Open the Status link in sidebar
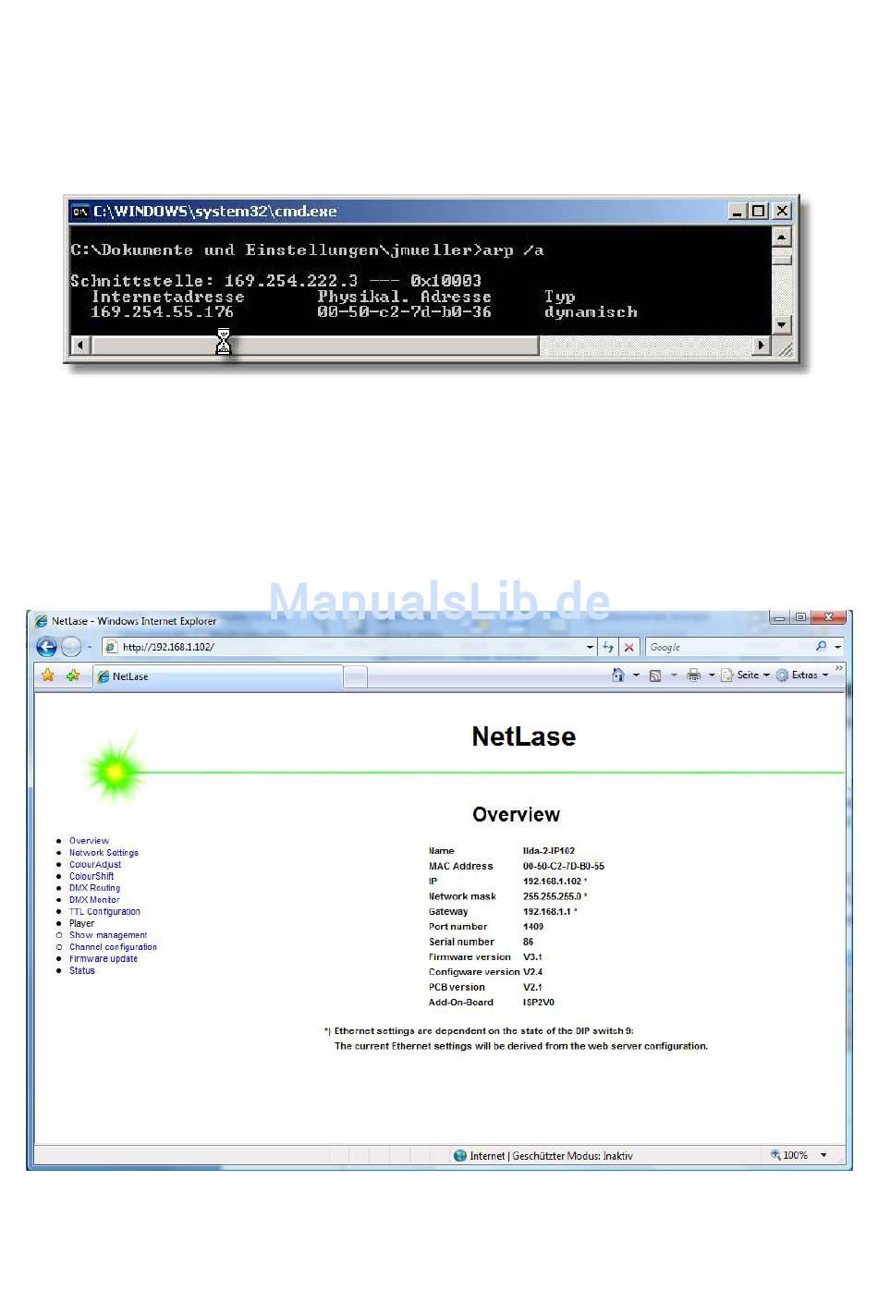The height and width of the screenshot is (1302, 878). coord(82,971)
